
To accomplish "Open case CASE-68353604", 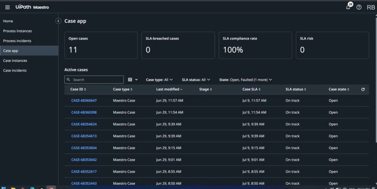I will (x=84, y=148).
